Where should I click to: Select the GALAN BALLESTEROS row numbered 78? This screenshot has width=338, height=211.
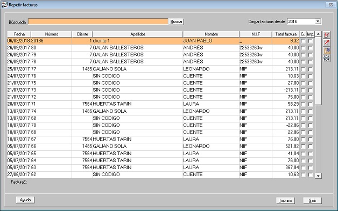[153, 62]
